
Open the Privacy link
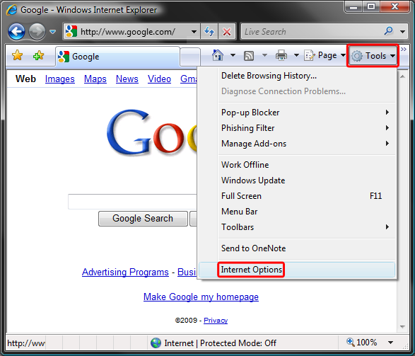216,321
